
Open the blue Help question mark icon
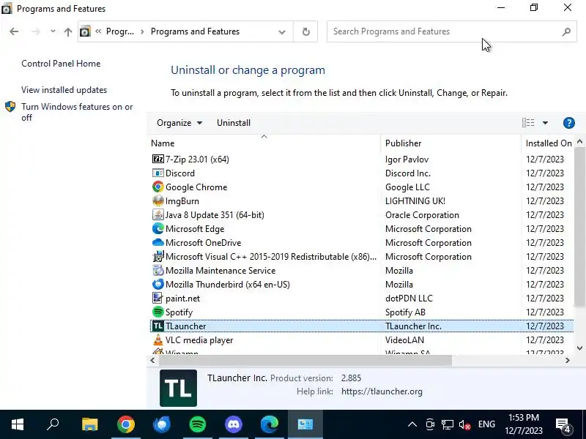pos(569,123)
